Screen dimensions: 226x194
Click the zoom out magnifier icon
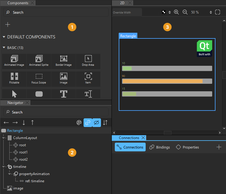tap(185, 12)
